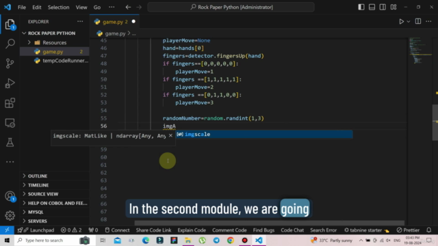Open Remote Explorer view
438x246 pixels.
tap(10, 123)
